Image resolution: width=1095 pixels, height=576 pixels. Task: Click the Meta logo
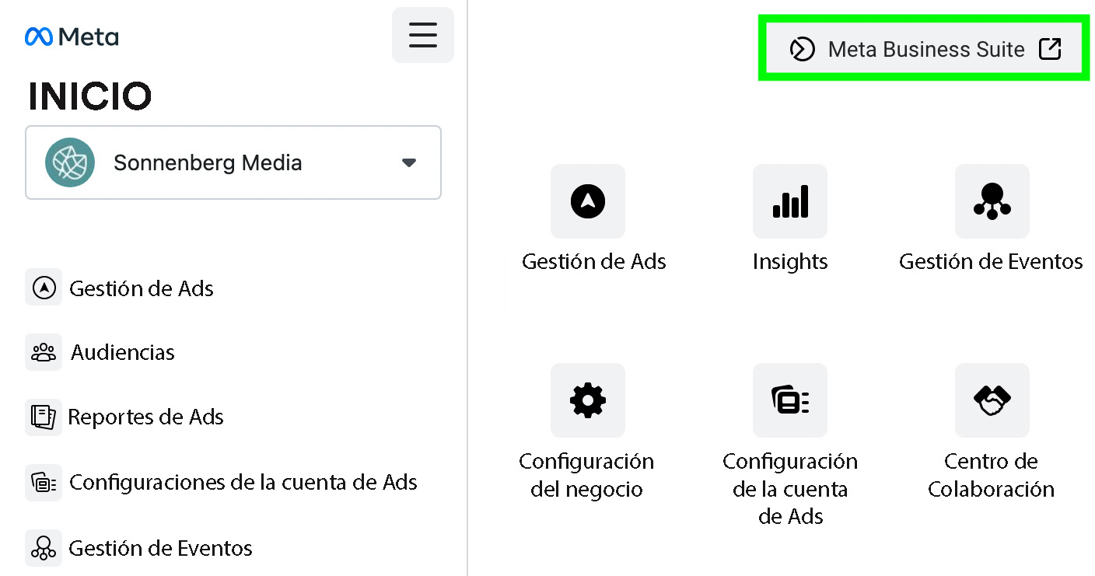click(x=72, y=37)
